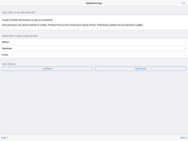Open the Services page row
The width and height of the screenshot is (188, 141).
click(x=94, y=48)
